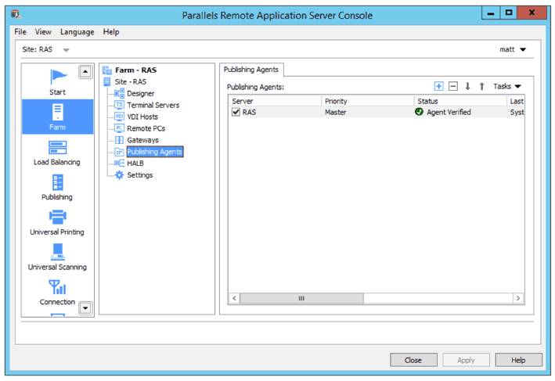Click the horizontal scrollbar thumb
This screenshot has height=381, width=555.
tap(301, 298)
